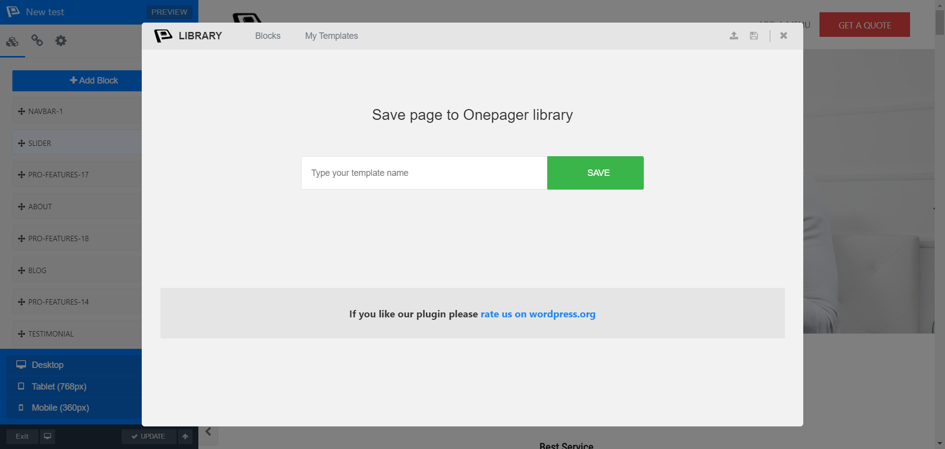This screenshot has width=945, height=449.
Task: Click the GET A QUOTE button on the page
Action: (865, 25)
